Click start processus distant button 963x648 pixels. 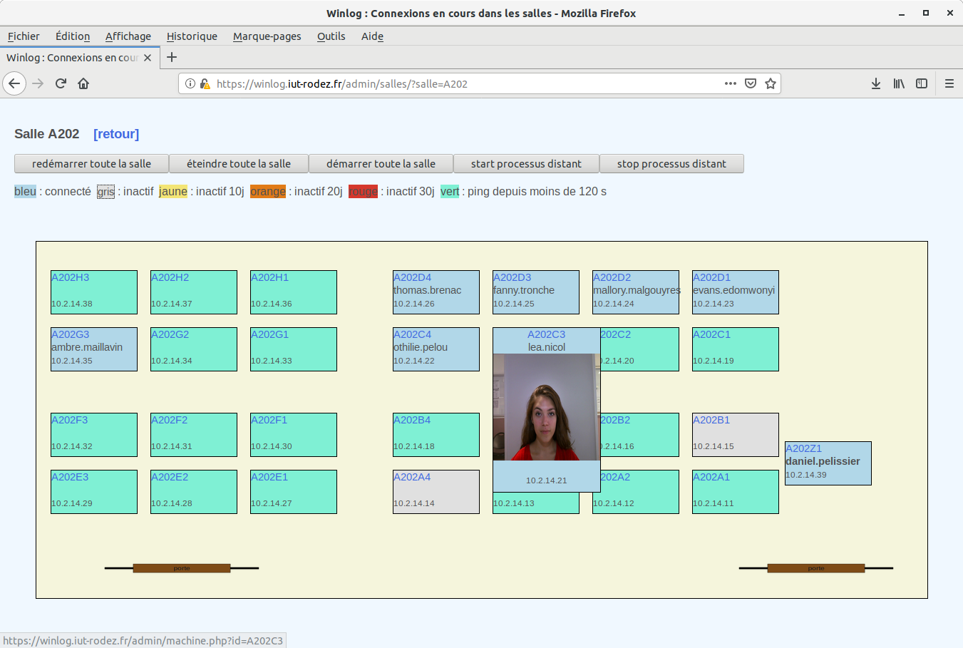[526, 163]
